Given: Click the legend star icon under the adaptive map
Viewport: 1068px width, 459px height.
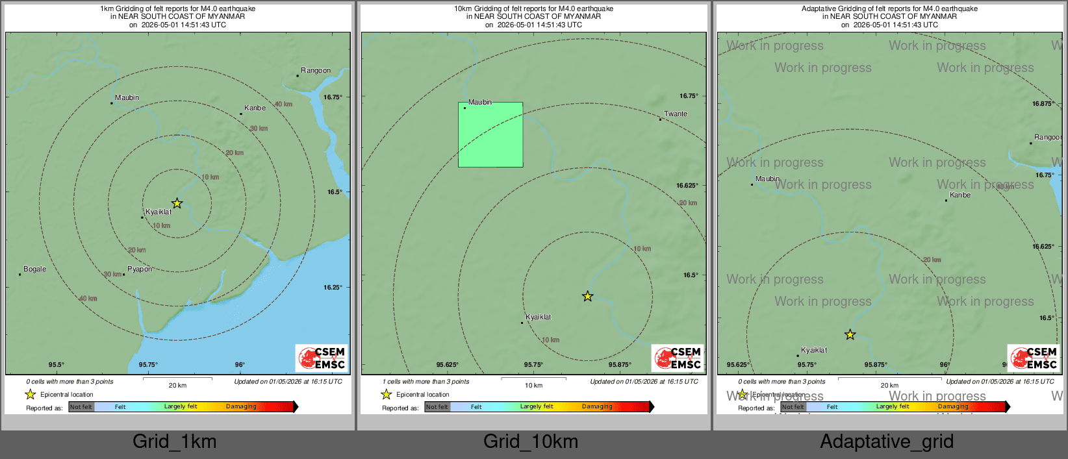Looking at the screenshot, I should 742,394.
